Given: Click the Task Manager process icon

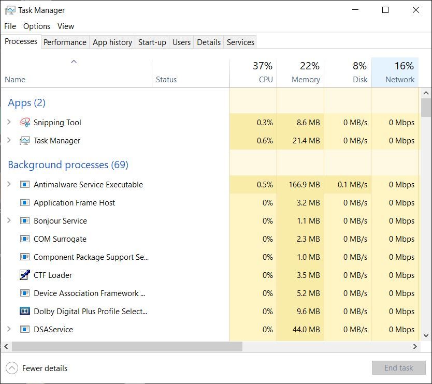Looking at the screenshot, I should pyautogui.click(x=25, y=141).
